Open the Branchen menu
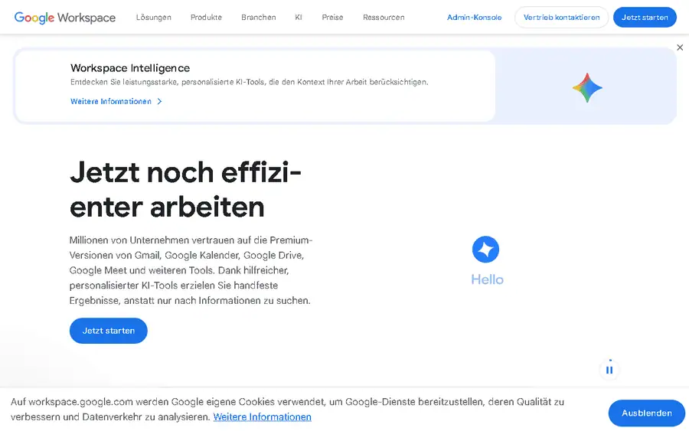 259,17
